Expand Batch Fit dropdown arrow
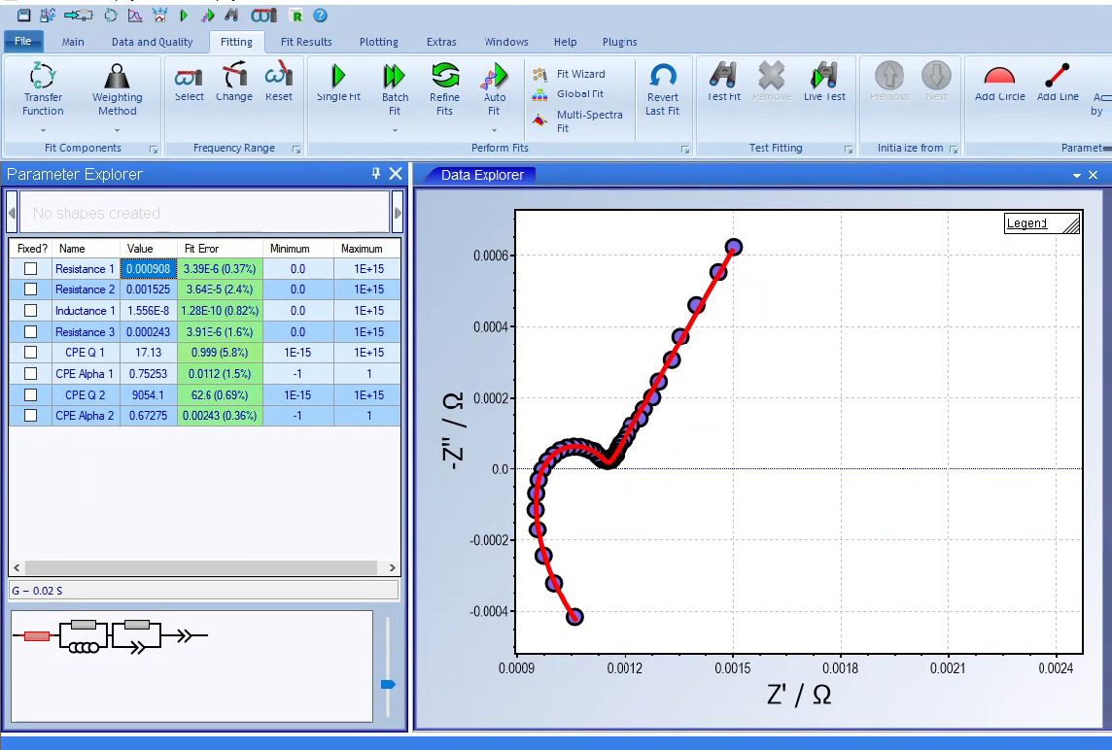 tap(395, 130)
